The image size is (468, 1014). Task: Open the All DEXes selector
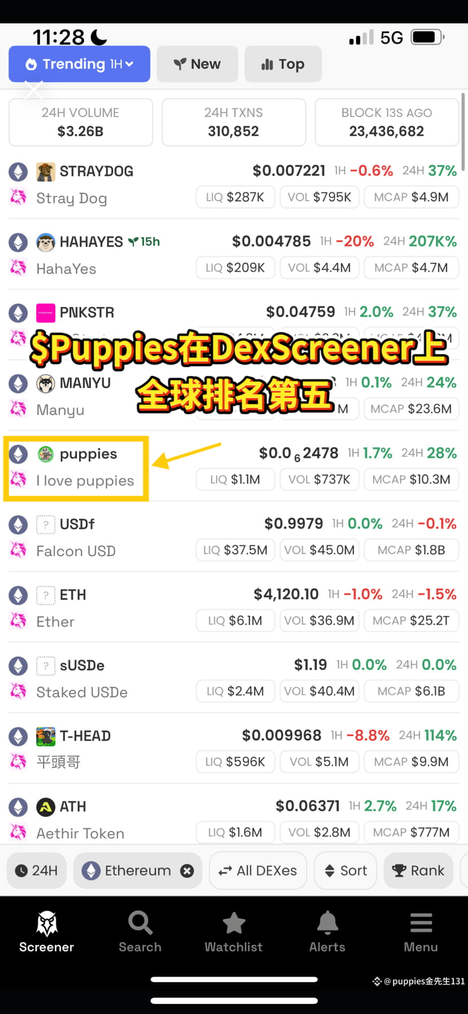tap(258, 870)
